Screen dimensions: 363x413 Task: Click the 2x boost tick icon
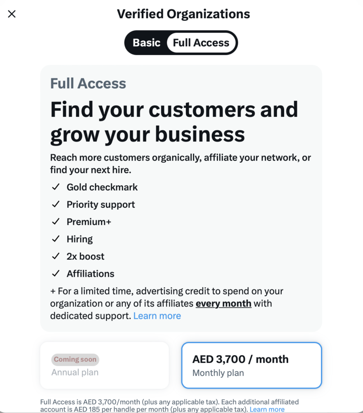click(56, 256)
